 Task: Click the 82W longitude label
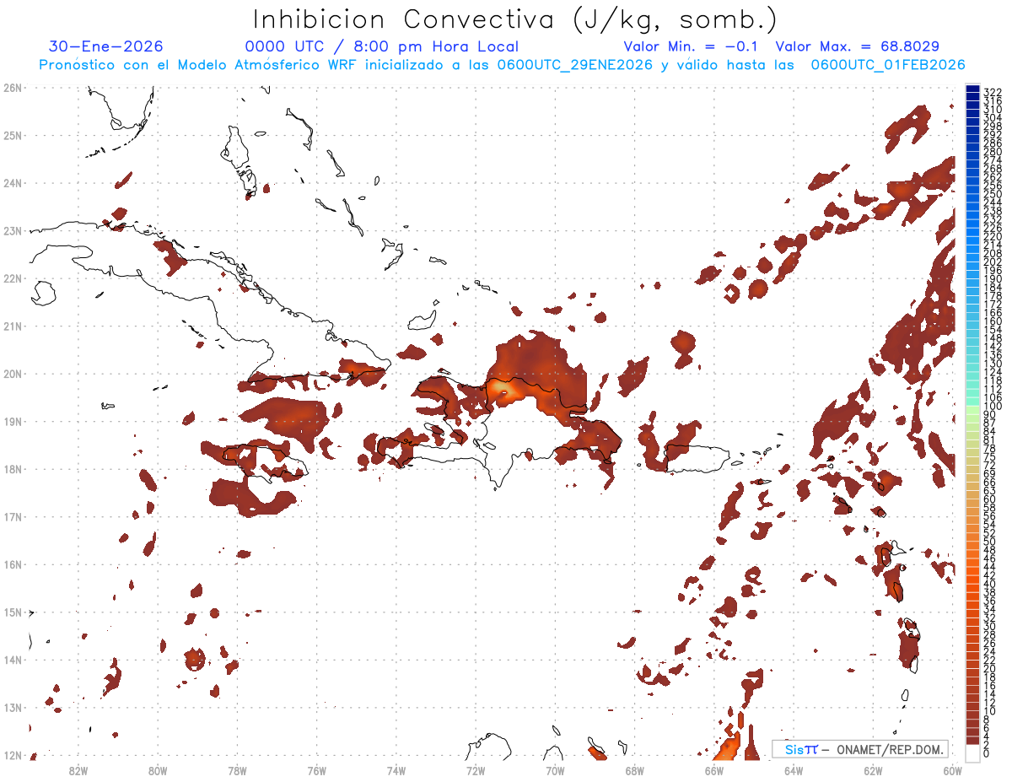tap(78, 770)
